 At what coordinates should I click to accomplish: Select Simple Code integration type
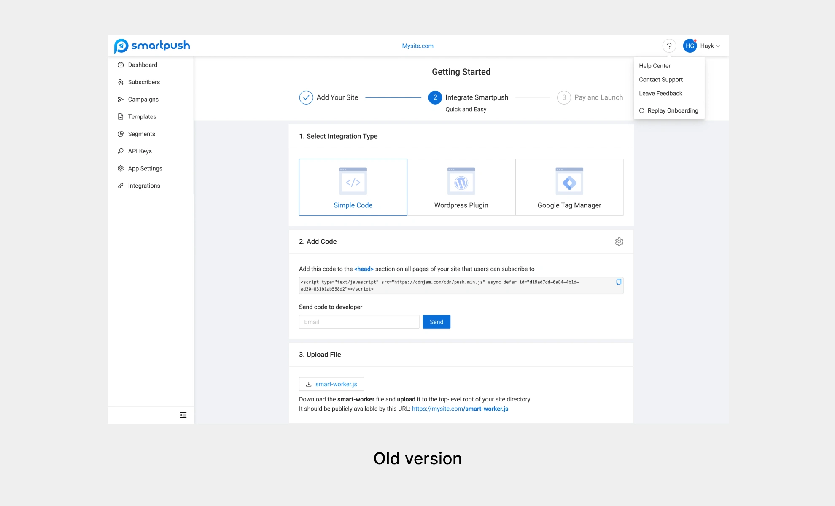coord(353,187)
